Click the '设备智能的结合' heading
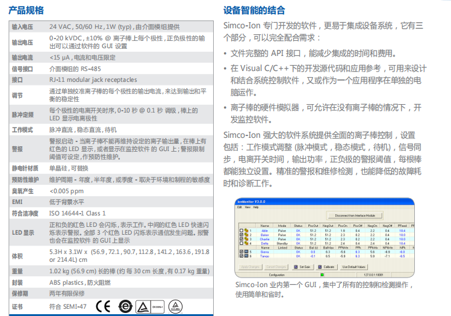451x316 pixels. coord(254,10)
